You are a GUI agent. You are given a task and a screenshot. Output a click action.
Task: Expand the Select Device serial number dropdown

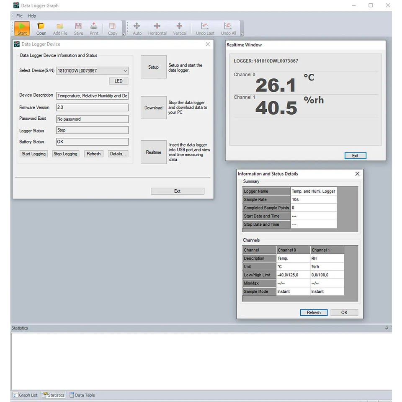pos(125,71)
